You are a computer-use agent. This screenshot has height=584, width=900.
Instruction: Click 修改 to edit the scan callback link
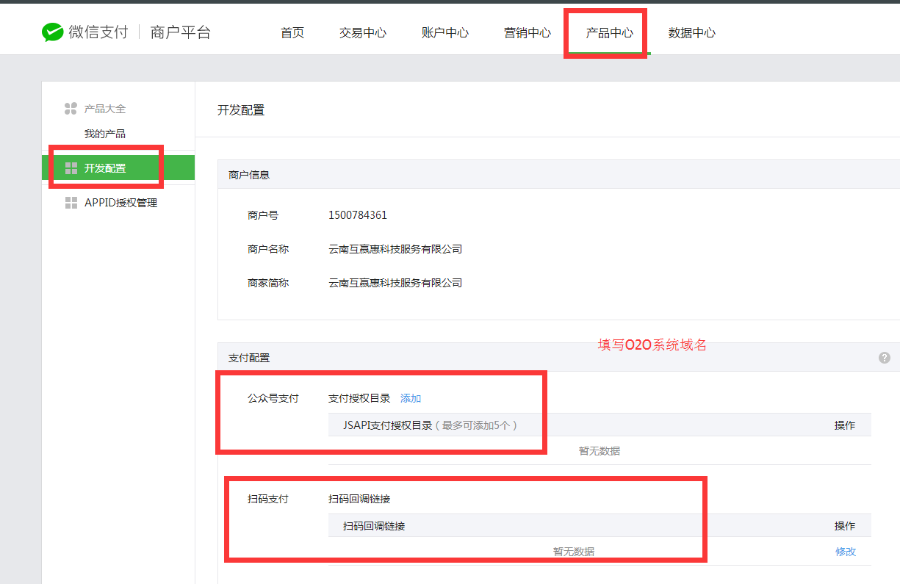(846, 551)
